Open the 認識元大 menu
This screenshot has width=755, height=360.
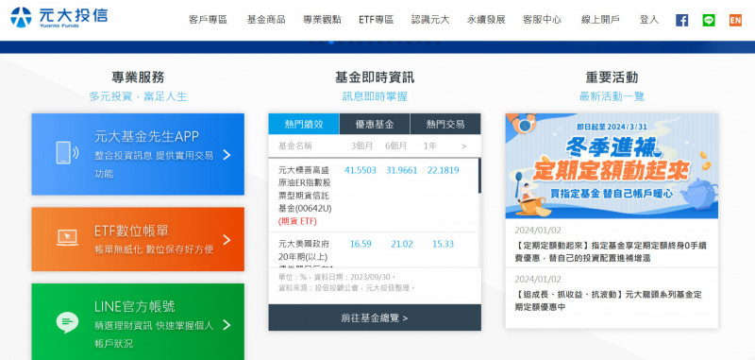tap(430, 20)
